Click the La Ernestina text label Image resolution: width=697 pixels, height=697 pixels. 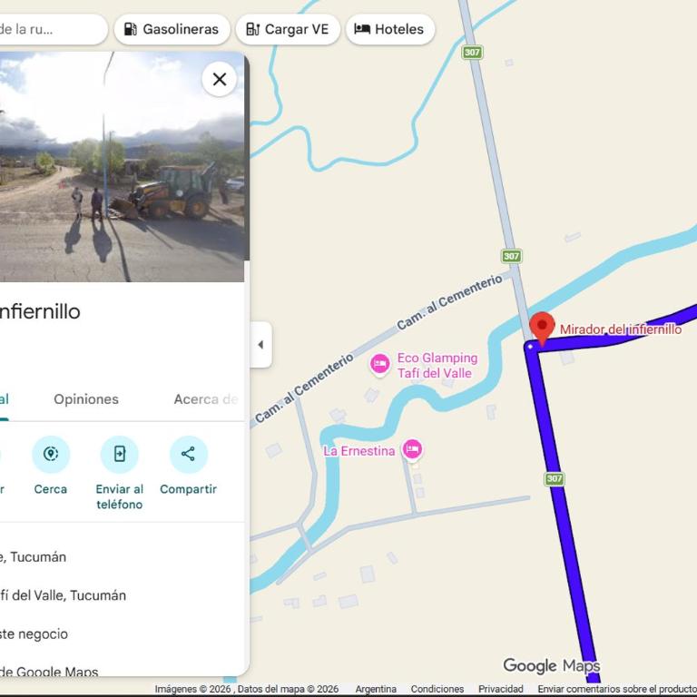point(359,451)
